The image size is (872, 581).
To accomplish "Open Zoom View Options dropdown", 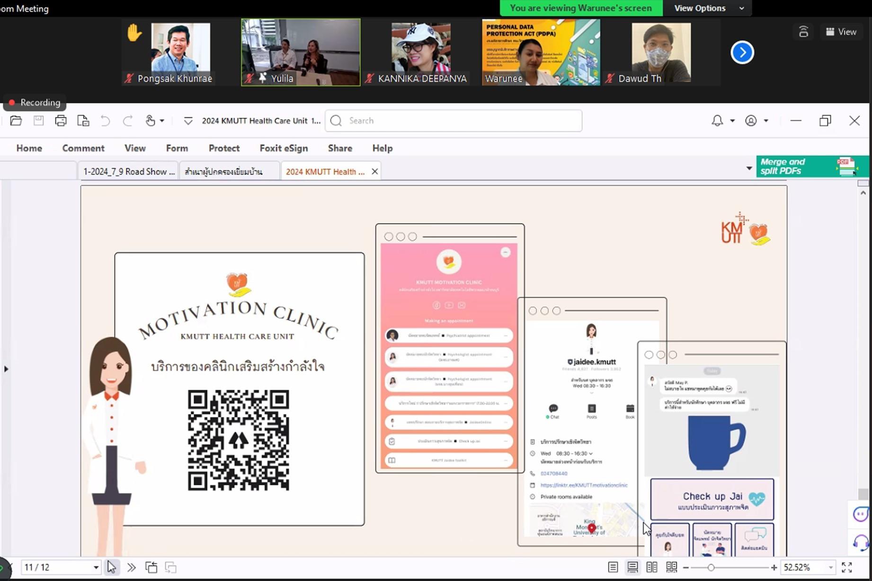I will click(x=707, y=8).
